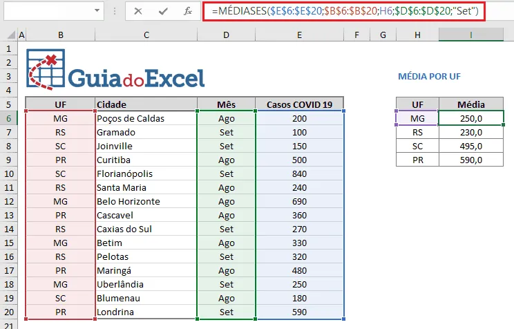Select cell 'Betim'

(x=146, y=243)
